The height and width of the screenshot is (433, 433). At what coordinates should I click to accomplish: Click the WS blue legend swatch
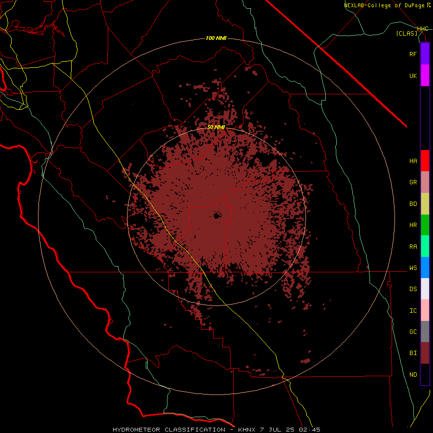click(425, 267)
